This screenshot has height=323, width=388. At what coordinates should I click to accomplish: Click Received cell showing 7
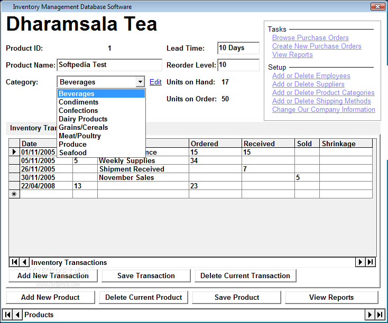(268, 169)
